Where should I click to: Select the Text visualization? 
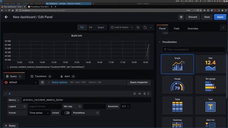click(211, 105)
